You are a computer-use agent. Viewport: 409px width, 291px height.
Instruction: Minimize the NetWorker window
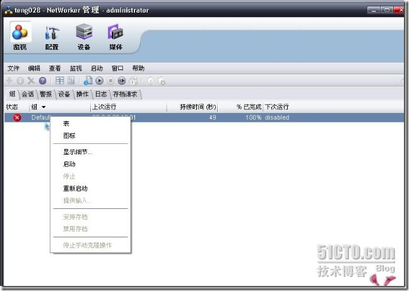[x=374, y=11]
